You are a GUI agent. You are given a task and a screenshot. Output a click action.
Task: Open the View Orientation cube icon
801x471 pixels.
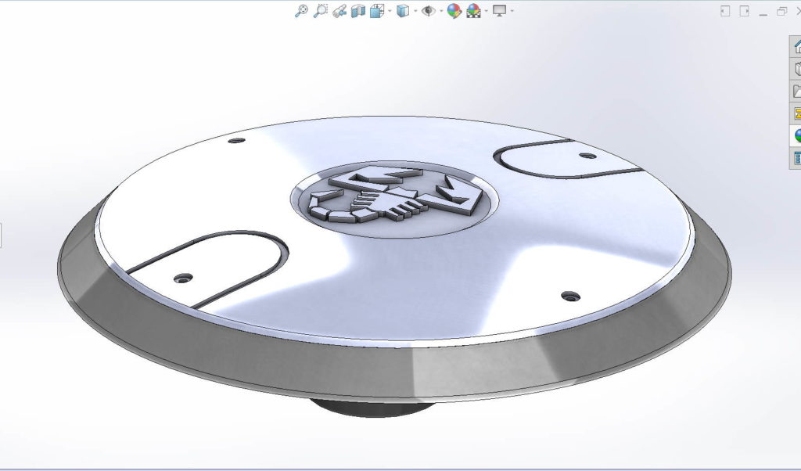click(x=376, y=11)
